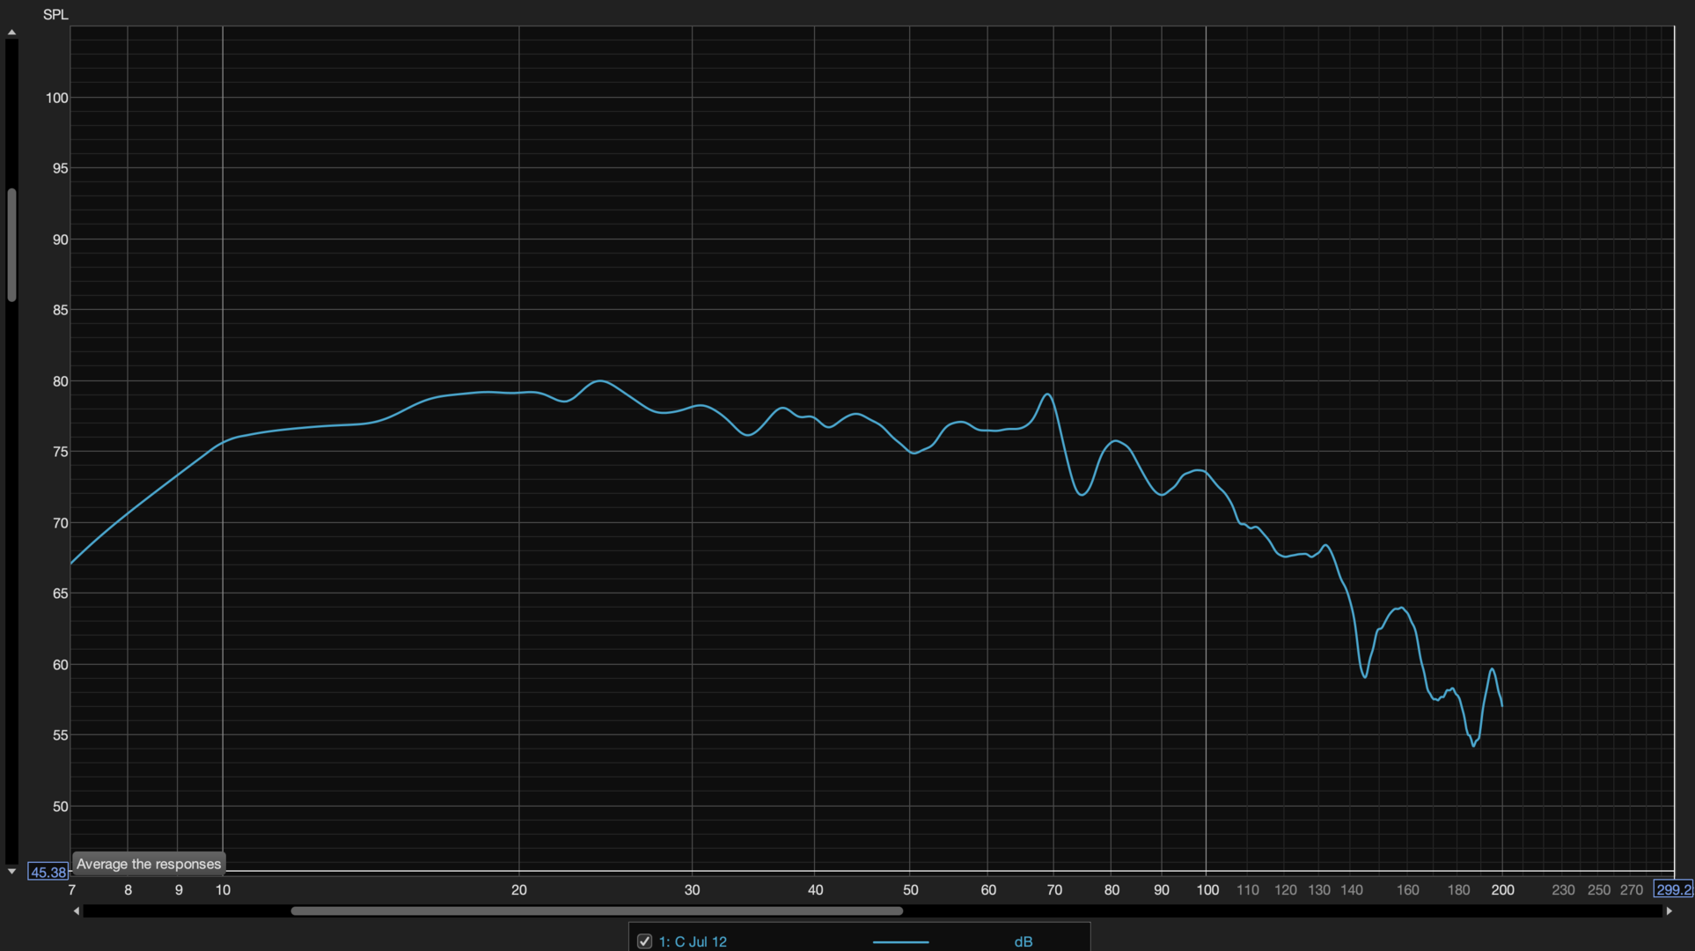The height and width of the screenshot is (951, 1695).
Task: Click the 80 dB SPL axis label
Action: (60, 381)
